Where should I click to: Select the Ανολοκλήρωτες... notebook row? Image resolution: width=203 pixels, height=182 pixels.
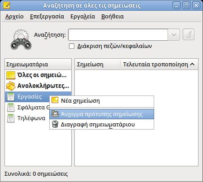point(38,86)
